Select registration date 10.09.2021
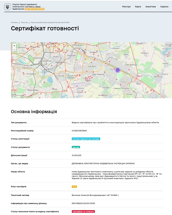The height and width of the screenshot is (215, 172). click(x=77, y=155)
